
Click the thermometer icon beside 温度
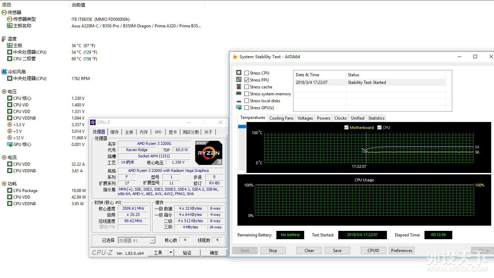pyautogui.click(x=4, y=39)
